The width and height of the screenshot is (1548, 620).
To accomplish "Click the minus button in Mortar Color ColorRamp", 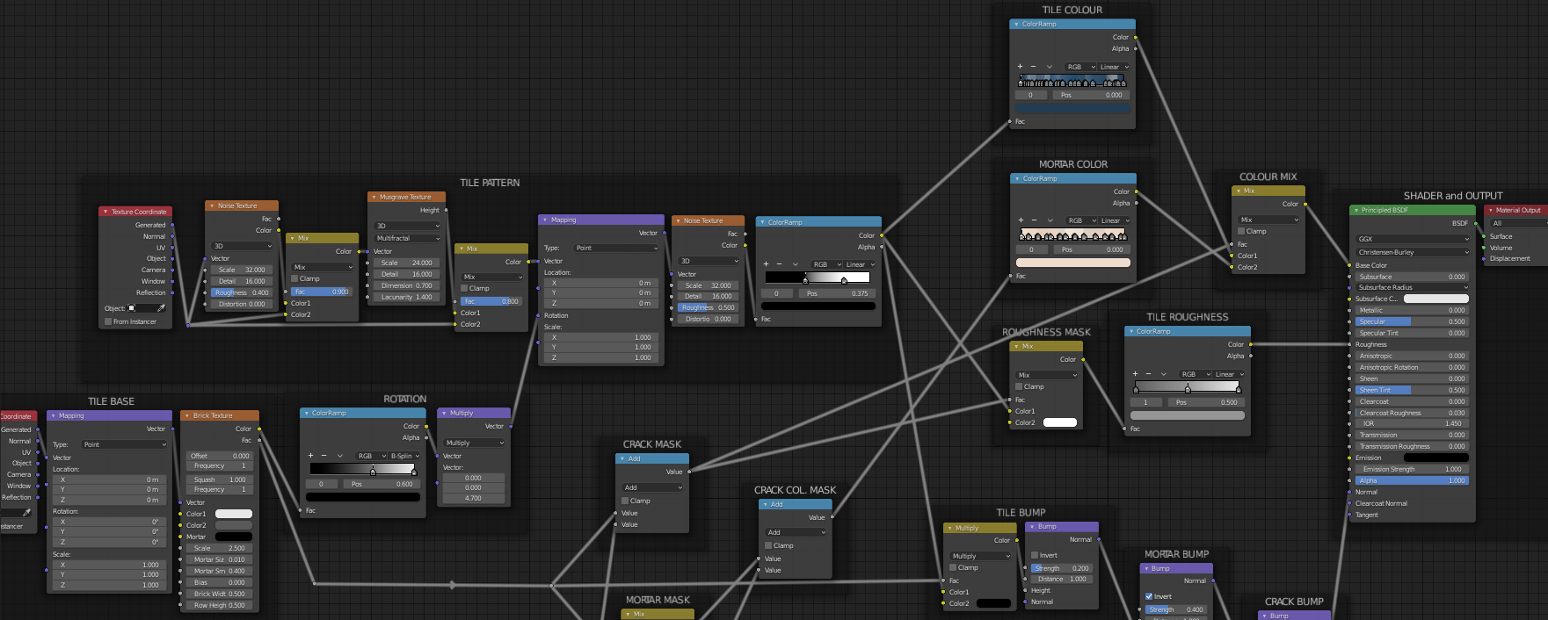I will (x=1034, y=220).
